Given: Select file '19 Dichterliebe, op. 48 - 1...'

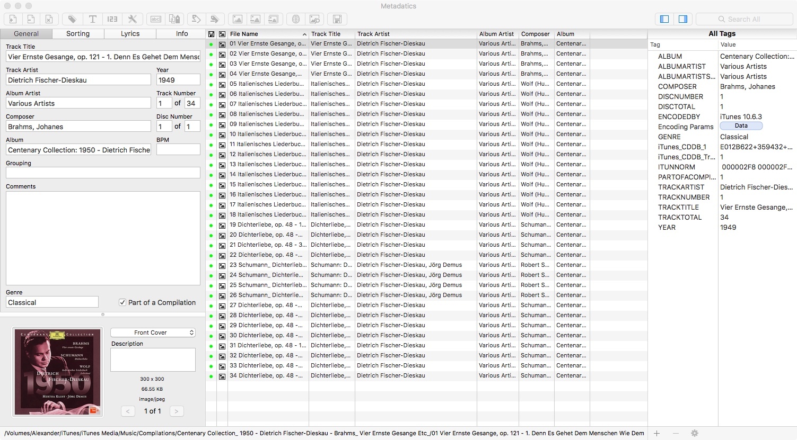Looking at the screenshot, I should 268,225.
